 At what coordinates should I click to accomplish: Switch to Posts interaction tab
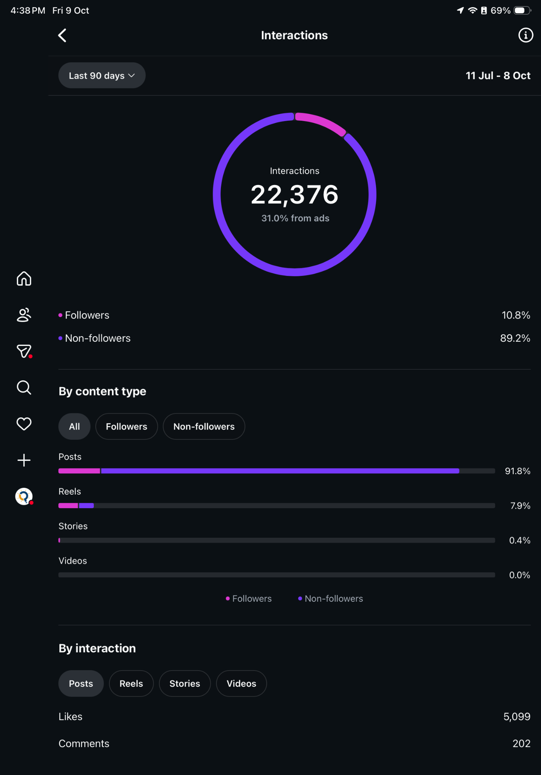[81, 683]
